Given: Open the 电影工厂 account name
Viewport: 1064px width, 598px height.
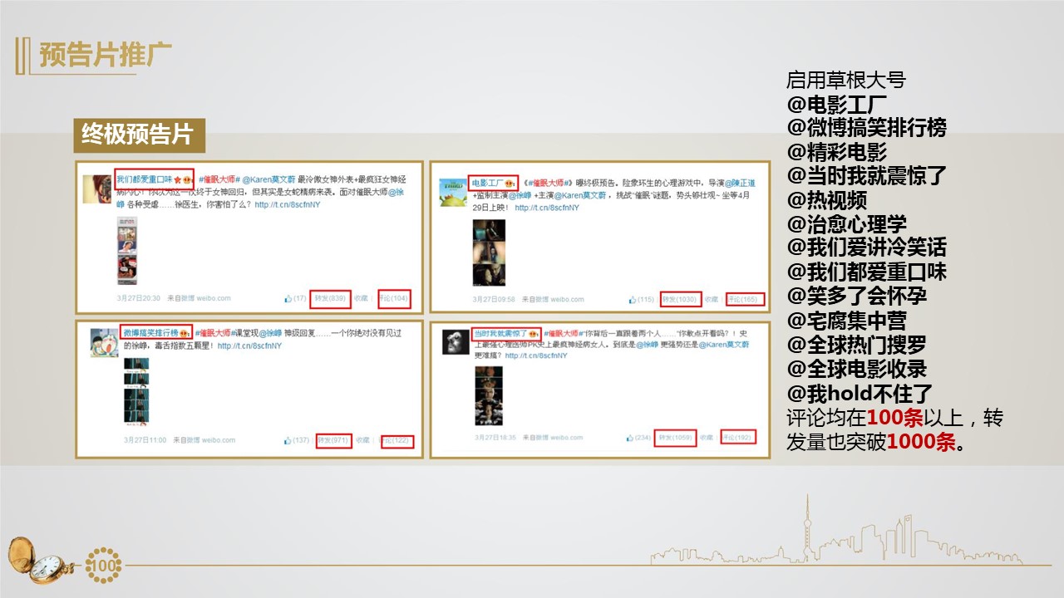Looking at the screenshot, I should (x=486, y=183).
